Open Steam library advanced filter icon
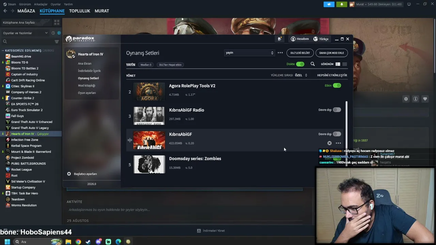 [x=57, y=42]
